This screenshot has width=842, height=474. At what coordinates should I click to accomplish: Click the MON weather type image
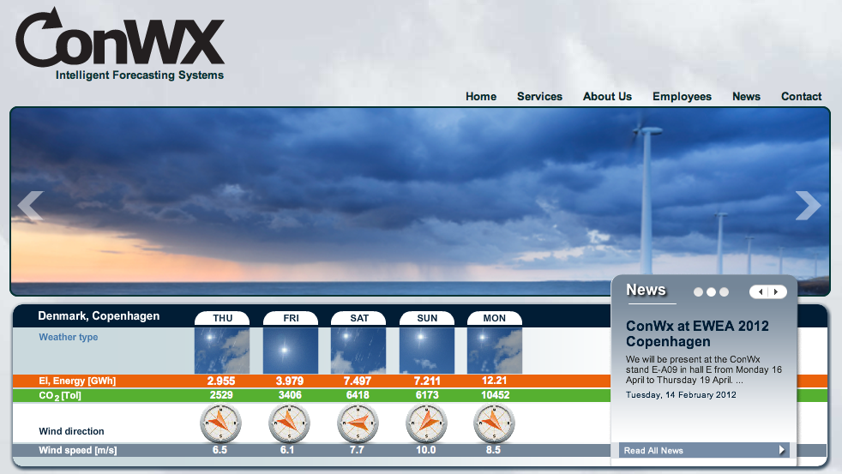[495, 351]
